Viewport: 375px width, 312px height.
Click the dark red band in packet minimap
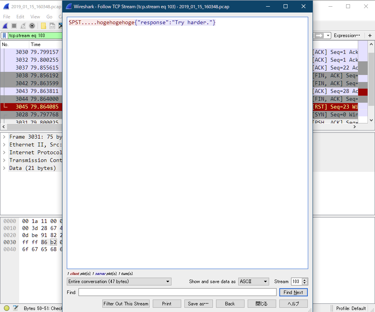tap(363, 92)
